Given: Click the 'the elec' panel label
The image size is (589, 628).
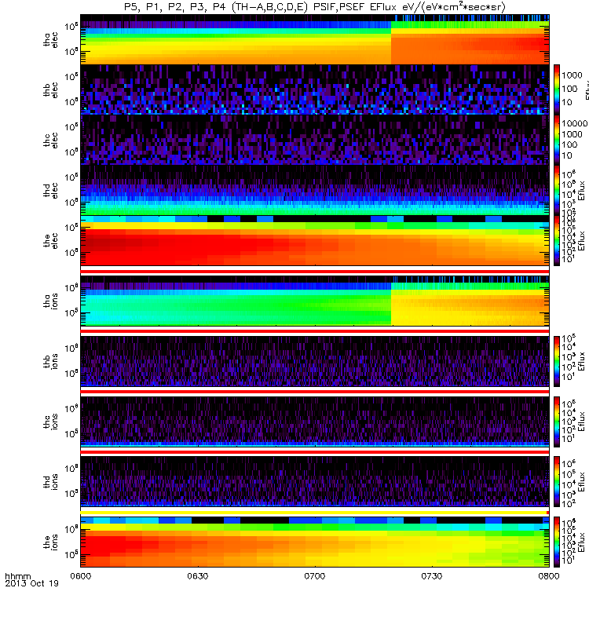Looking at the screenshot, I should (50, 240).
